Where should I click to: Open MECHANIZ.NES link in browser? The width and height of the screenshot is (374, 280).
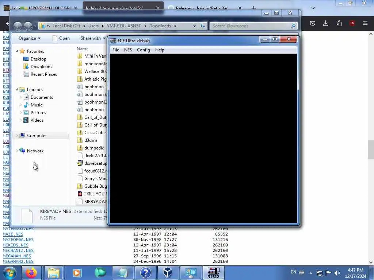[18, 250]
